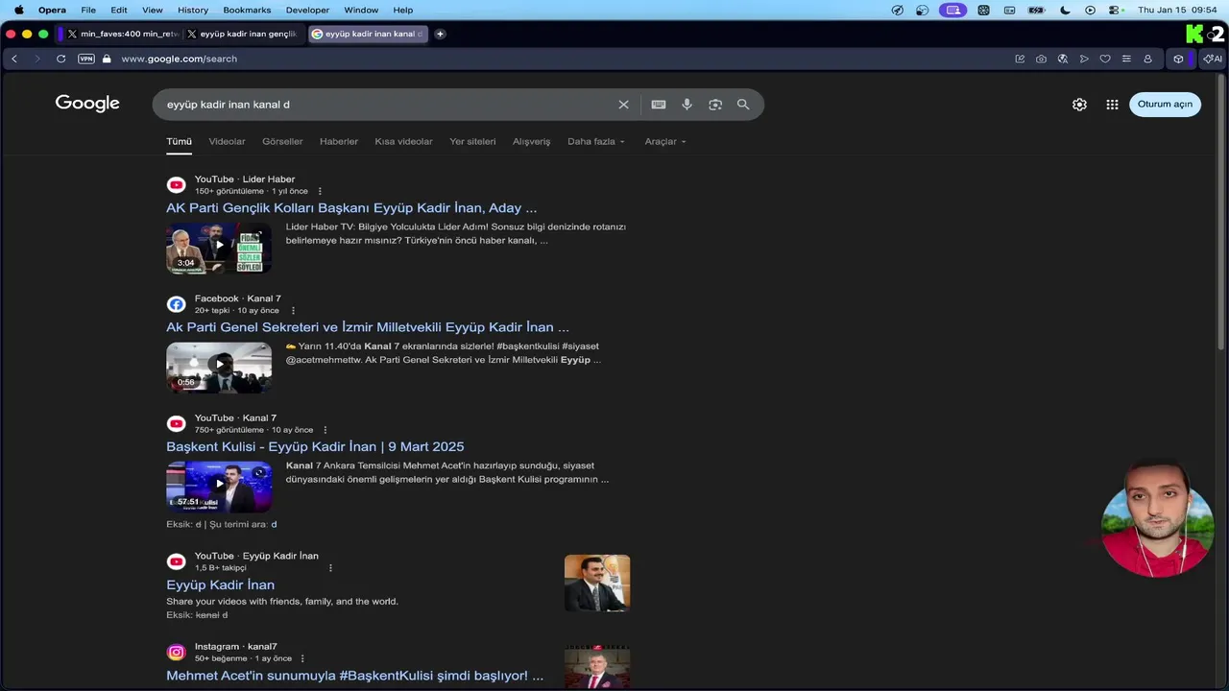
Task: Open the History menu in menu bar
Action: (192, 10)
